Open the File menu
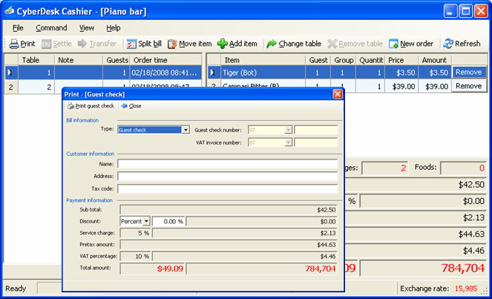492x299 pixels. coord(18,27)
